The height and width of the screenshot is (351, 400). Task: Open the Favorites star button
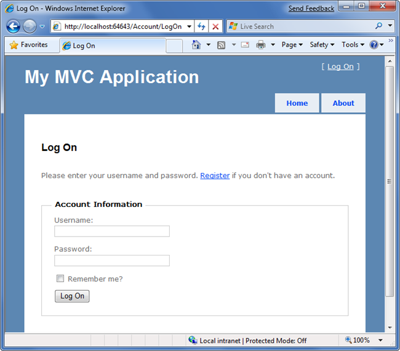28,45
